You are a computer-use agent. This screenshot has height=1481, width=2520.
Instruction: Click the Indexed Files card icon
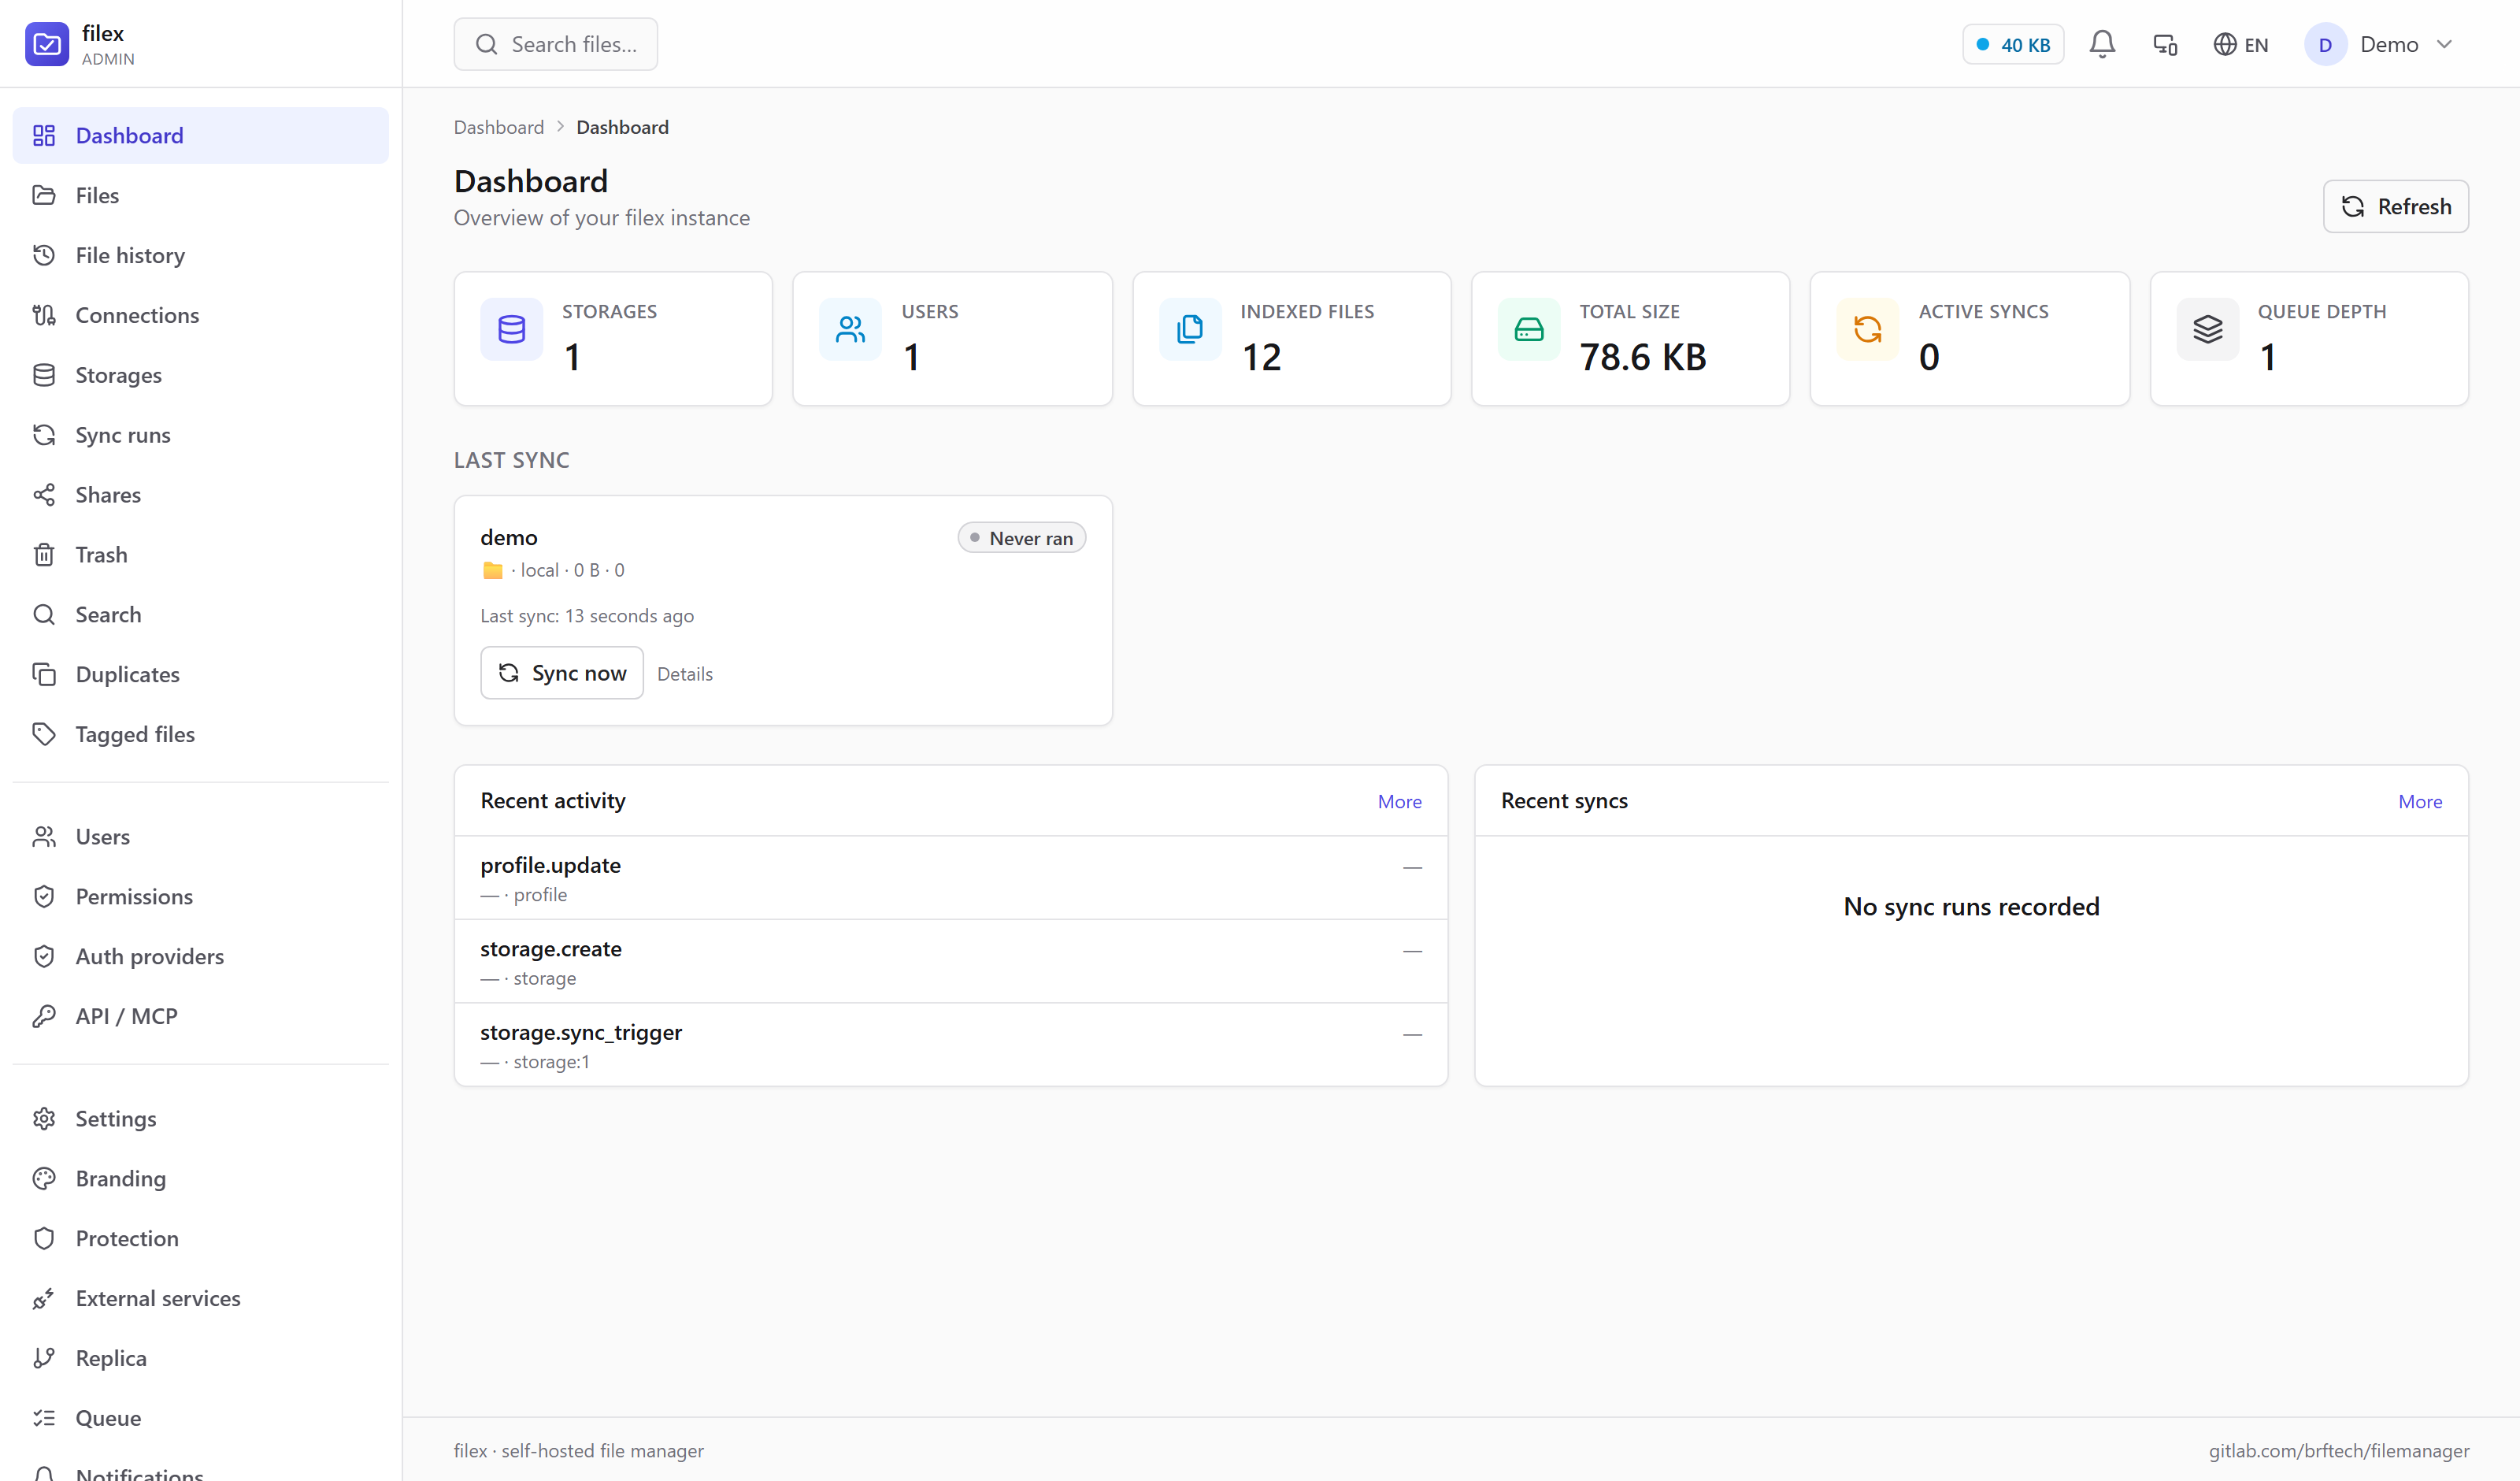(1190, 329)
